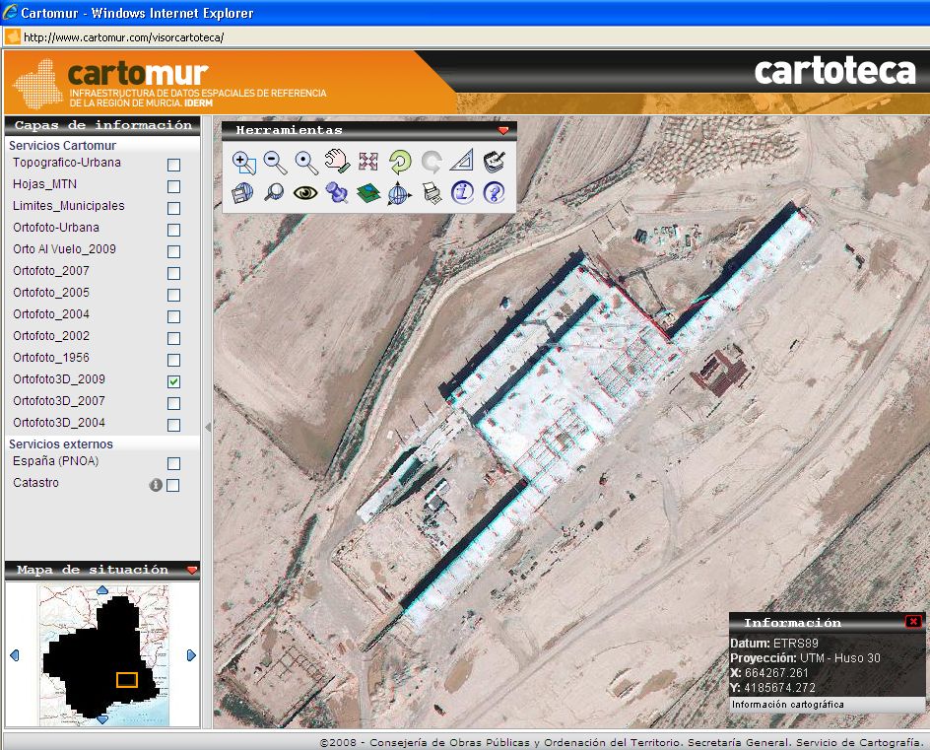
Task: Pan overview map right with arrow
Action: tap(191, 655)
